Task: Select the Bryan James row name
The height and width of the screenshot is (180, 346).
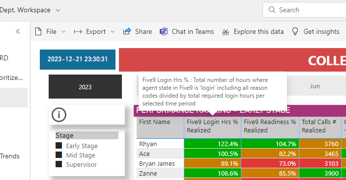Action: point(157,163)
